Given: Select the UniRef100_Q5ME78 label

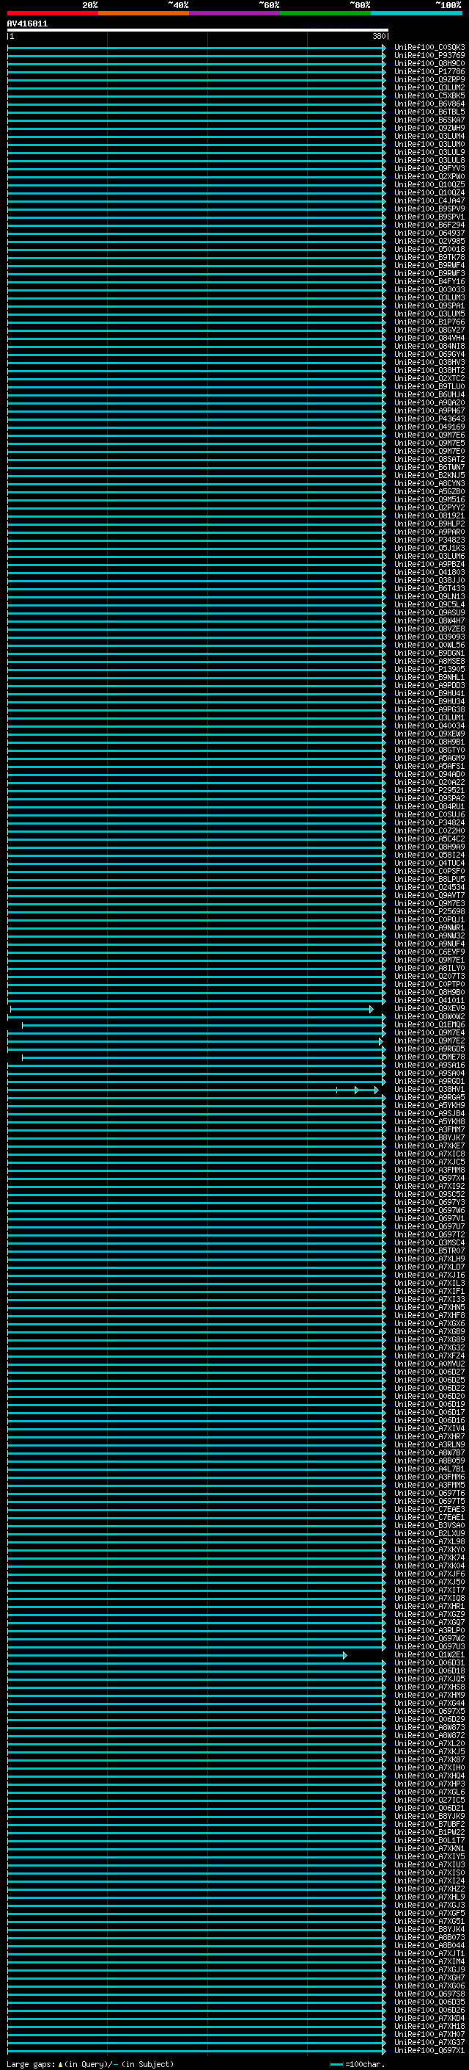Looking at the screenshot, I should tap(429, 1057).
